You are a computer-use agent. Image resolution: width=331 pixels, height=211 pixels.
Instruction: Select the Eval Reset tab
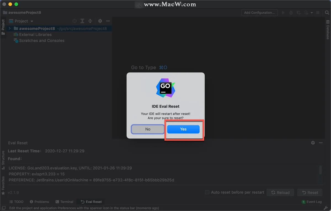(91, 202)
